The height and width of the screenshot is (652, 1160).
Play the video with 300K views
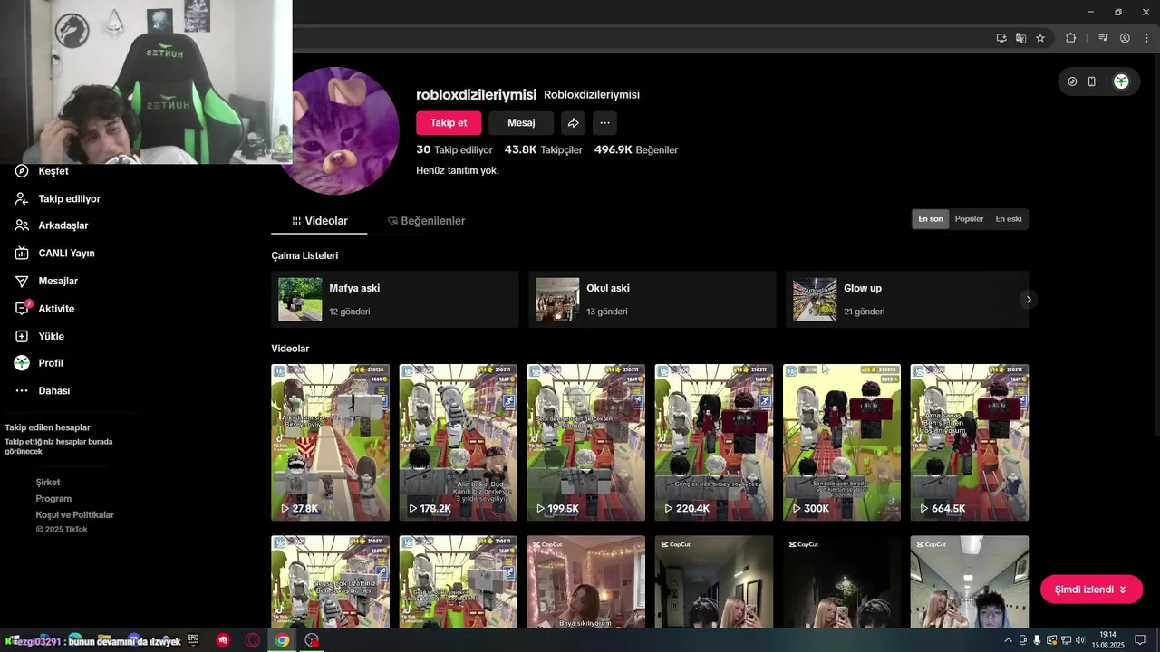click(x=842, y=443)
